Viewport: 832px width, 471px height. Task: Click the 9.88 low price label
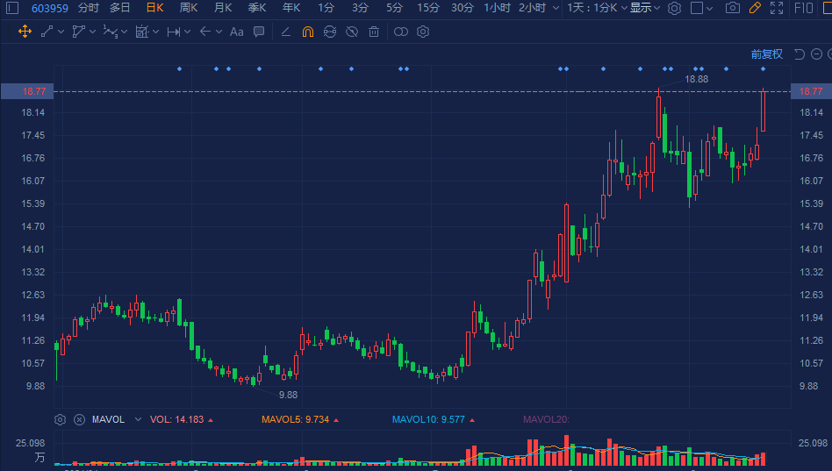[288, 395]
